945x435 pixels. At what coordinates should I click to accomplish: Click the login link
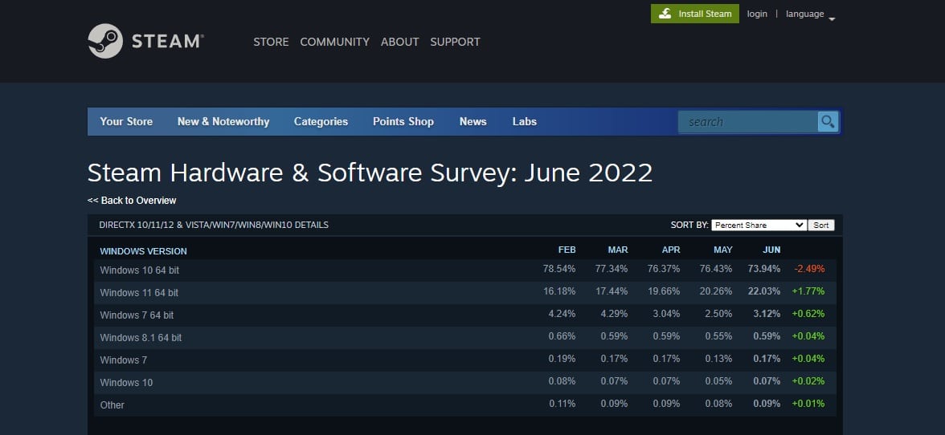click(x=757, y=14)
